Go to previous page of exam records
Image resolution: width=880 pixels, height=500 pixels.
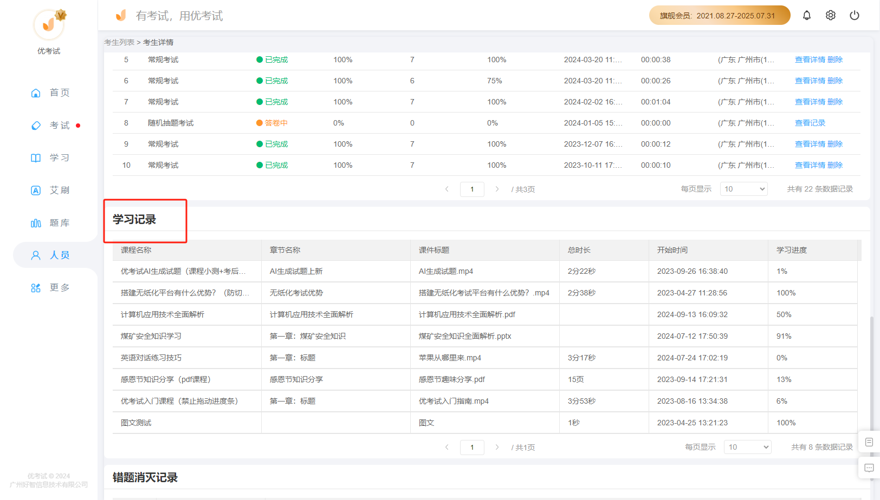click(x=447, y=189)
